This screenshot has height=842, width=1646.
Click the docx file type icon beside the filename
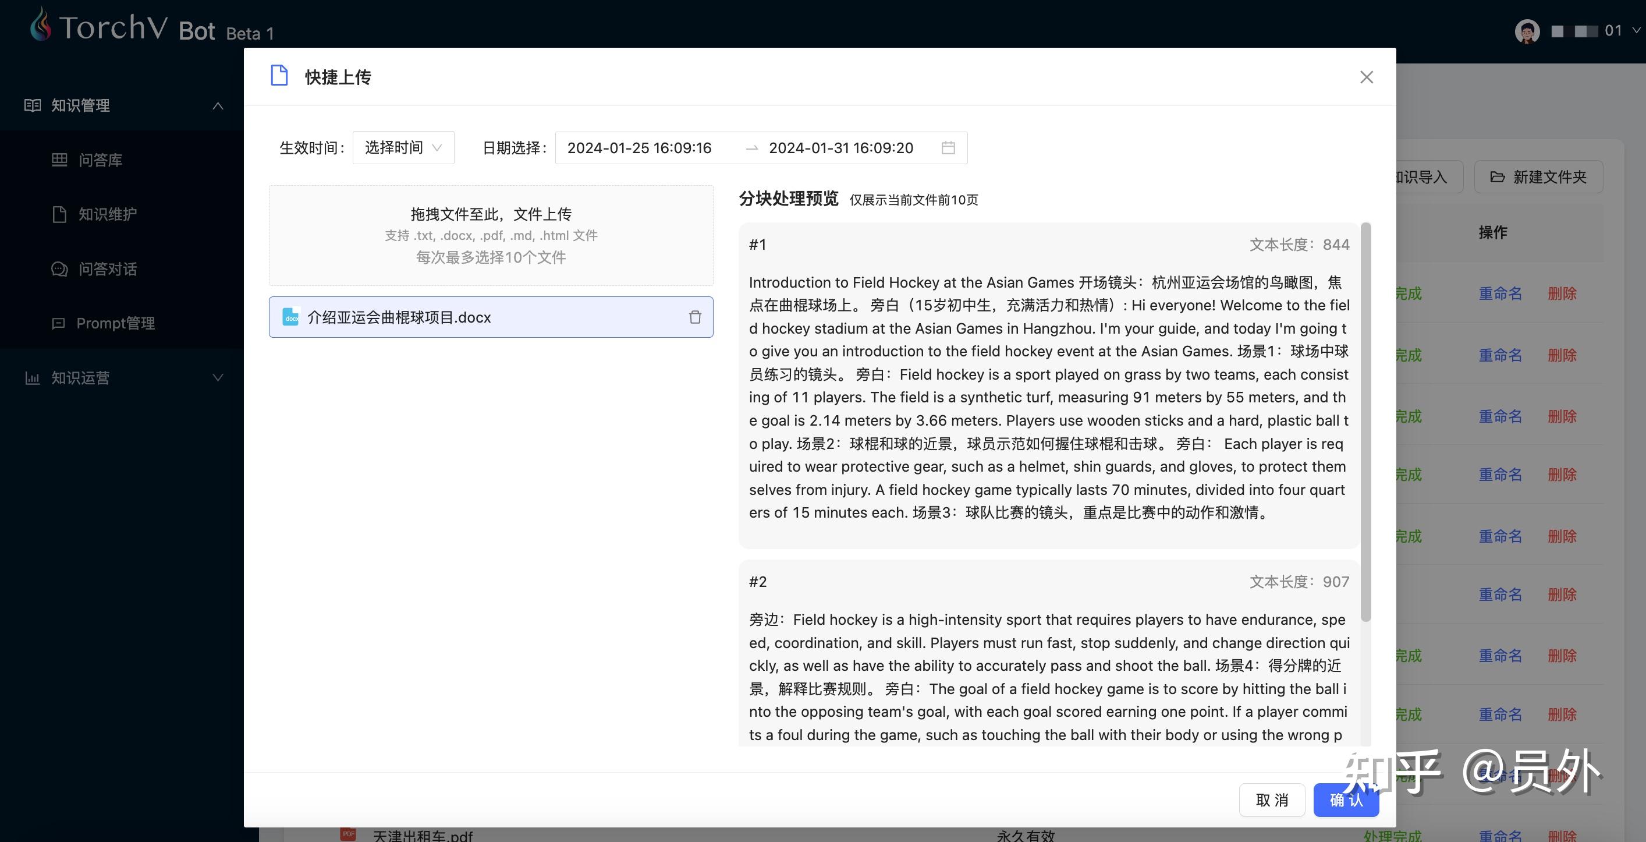(291, 317)
